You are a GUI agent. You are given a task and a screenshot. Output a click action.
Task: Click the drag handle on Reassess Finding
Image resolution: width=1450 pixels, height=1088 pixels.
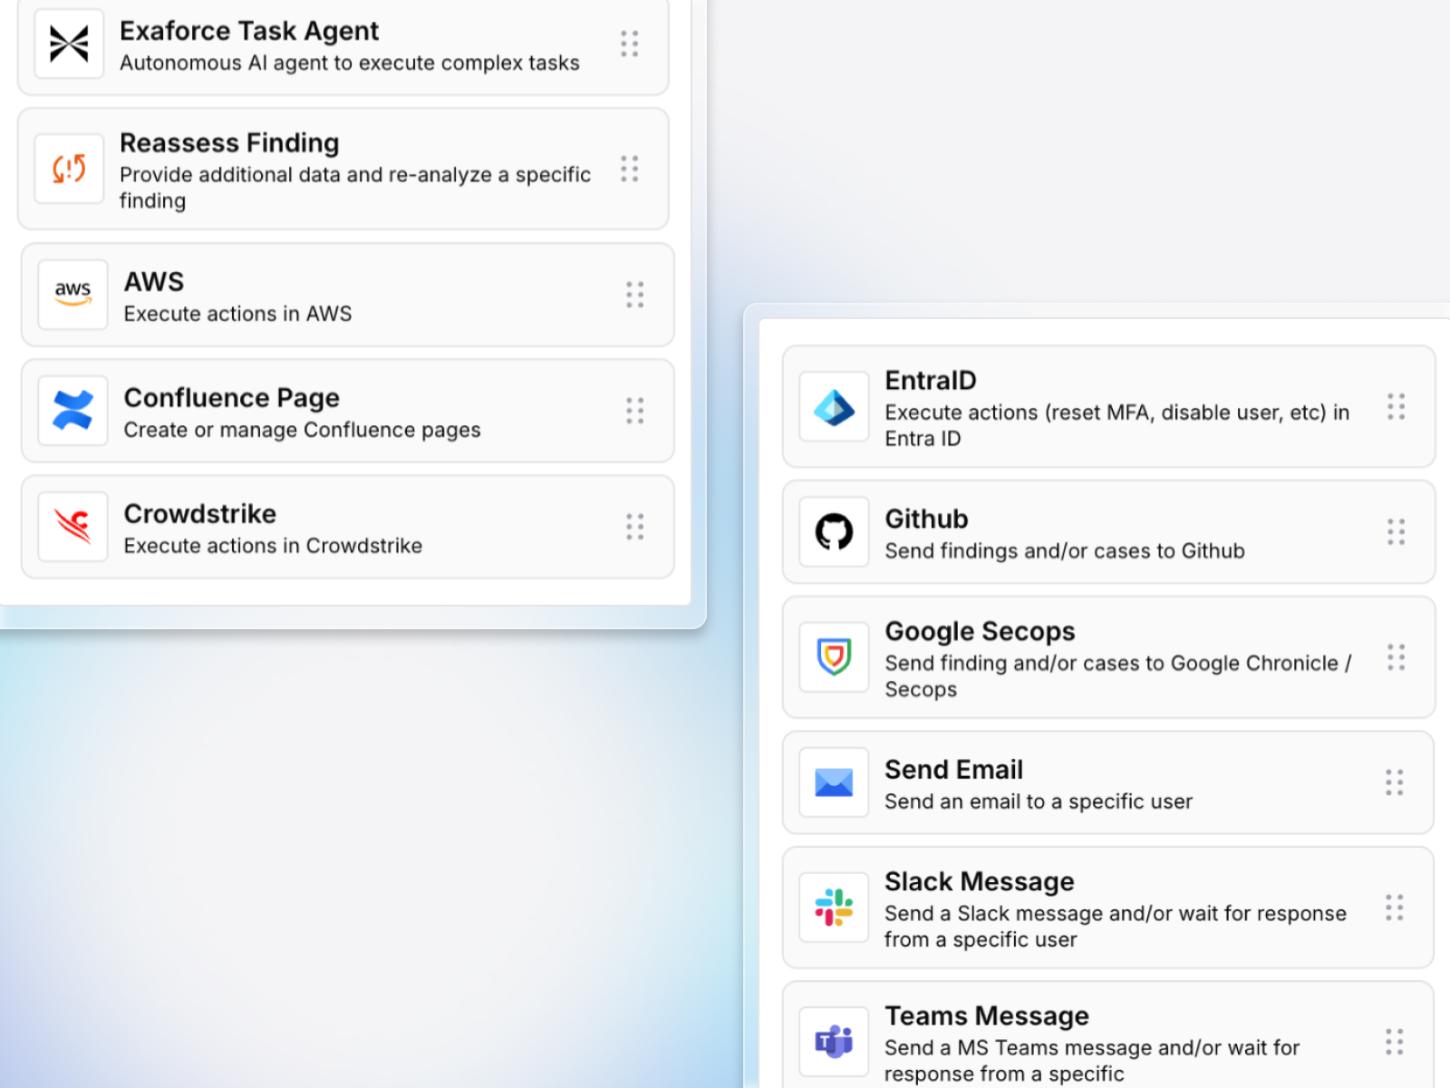[630, 169]
